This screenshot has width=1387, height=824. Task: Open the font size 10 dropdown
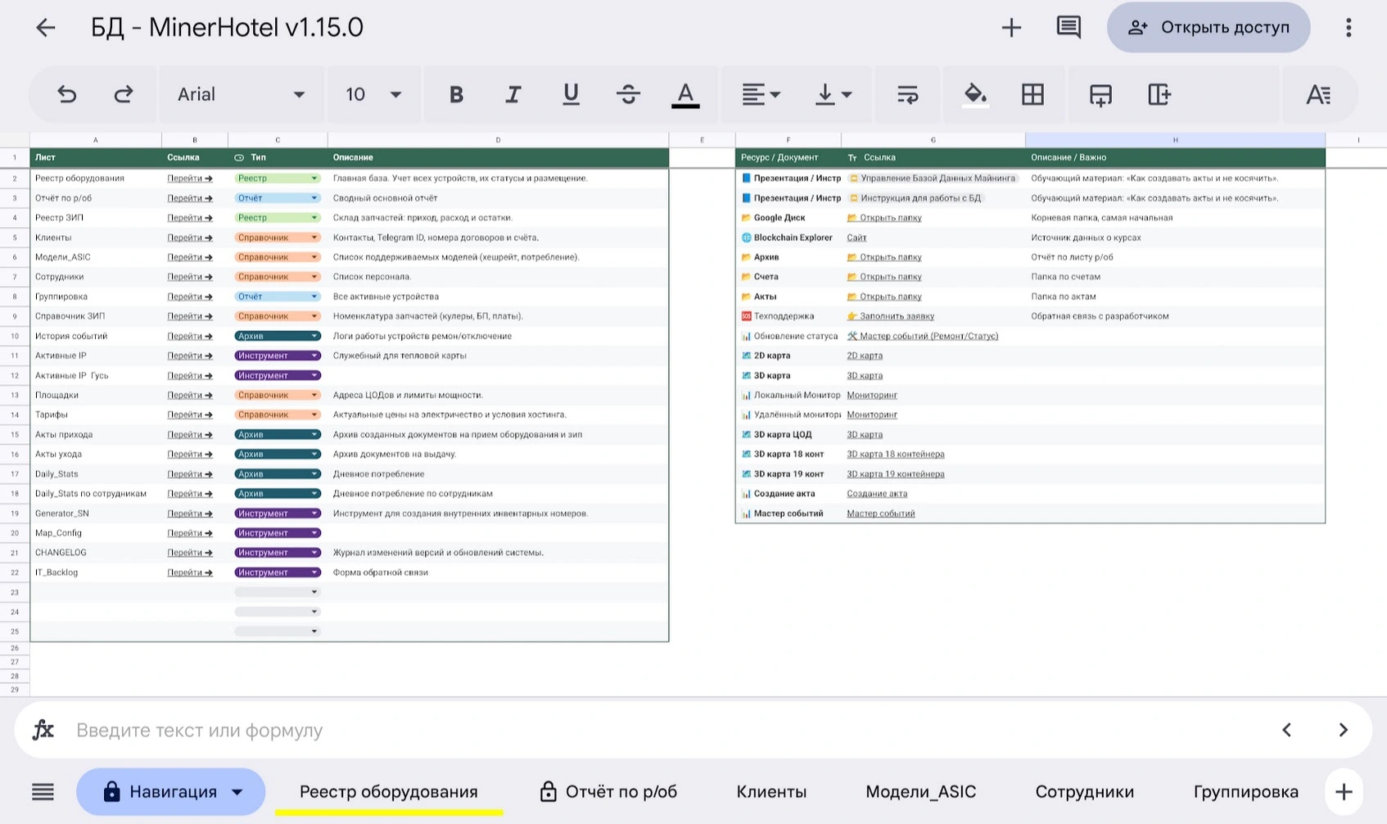(x=373, y=95)
